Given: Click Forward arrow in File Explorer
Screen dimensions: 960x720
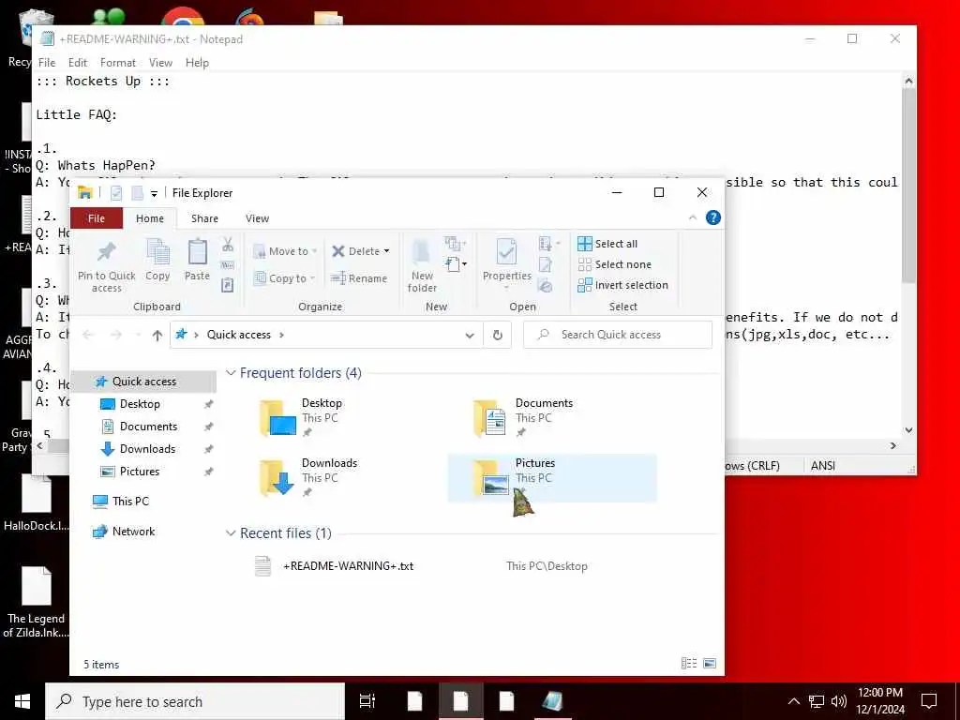Looking at the screenshot, I should pyautogui.click(x=115, y=335).
